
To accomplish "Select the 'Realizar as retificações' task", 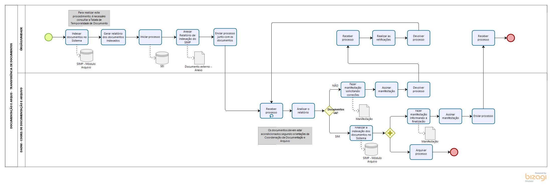I will pyautogui.click(x=384, y=38).
